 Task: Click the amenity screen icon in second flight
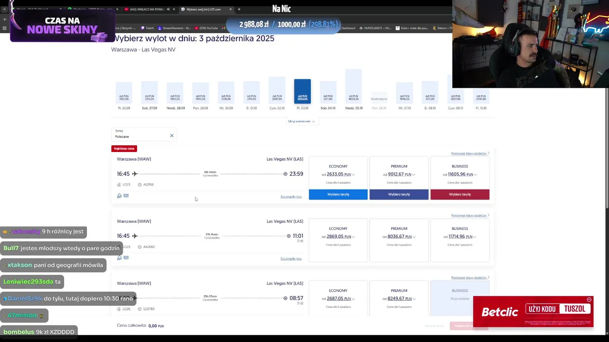[126, 257]
